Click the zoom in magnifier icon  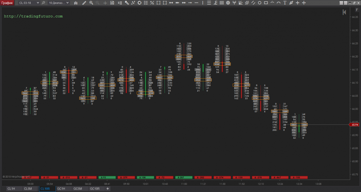pos(91,3)
